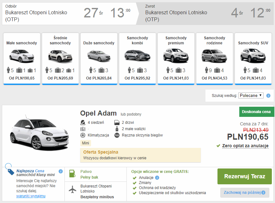
Task: Open the Szukaj według sort dropdown
Action: [x=251, y=95]
